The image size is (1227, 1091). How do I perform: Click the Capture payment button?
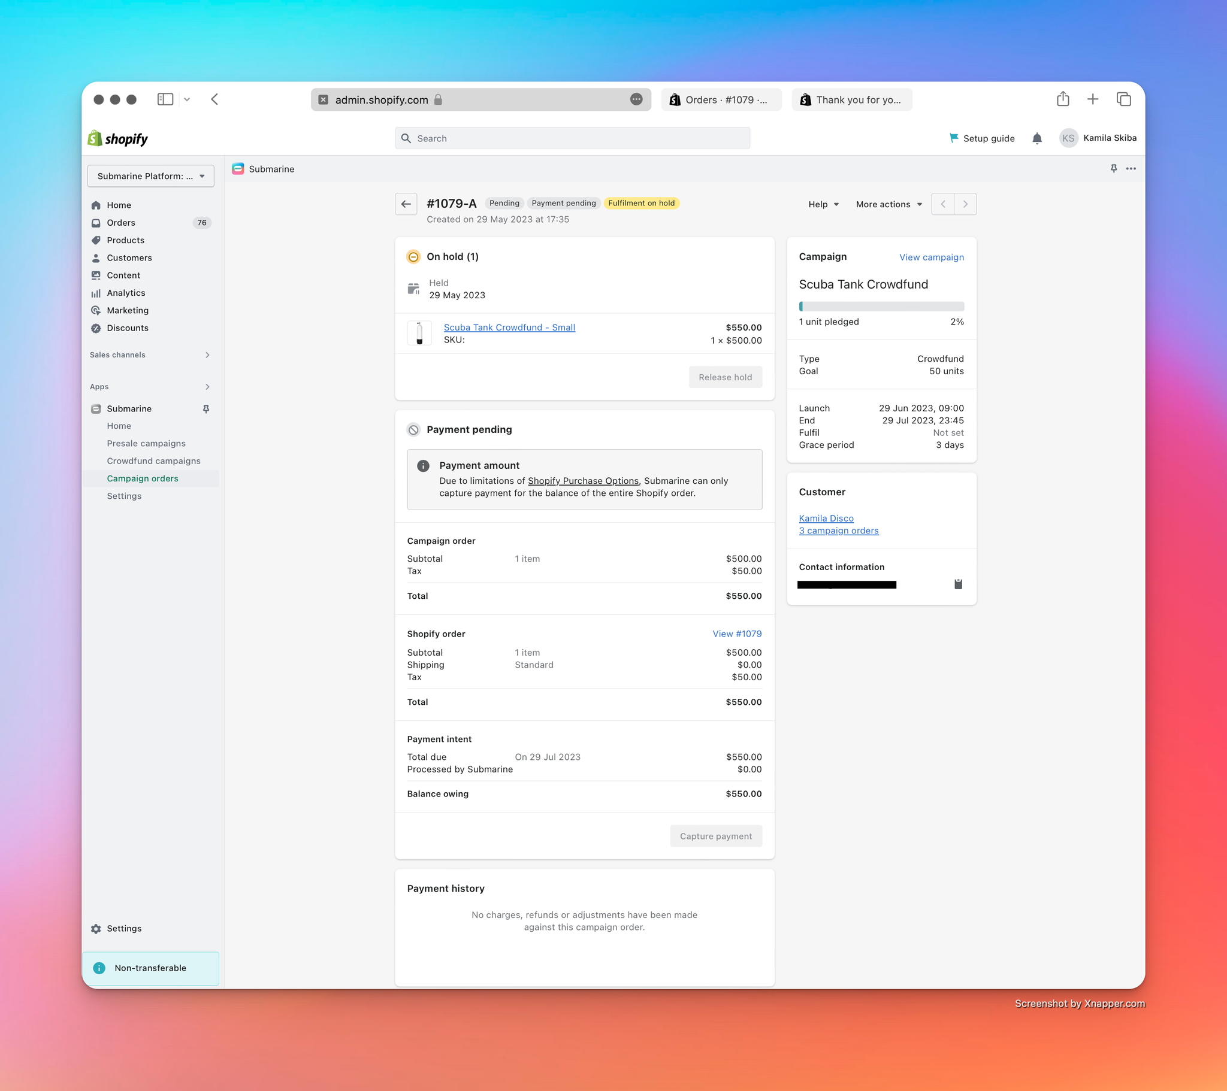pyautogui.click(x=715, y=836)
